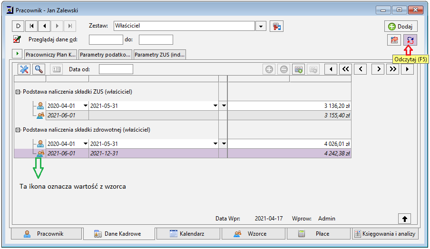
Task: Collapse Podstawa naliczenia składki zdrowotnej group
Action: pyautogui.click(x=18, y=130)
